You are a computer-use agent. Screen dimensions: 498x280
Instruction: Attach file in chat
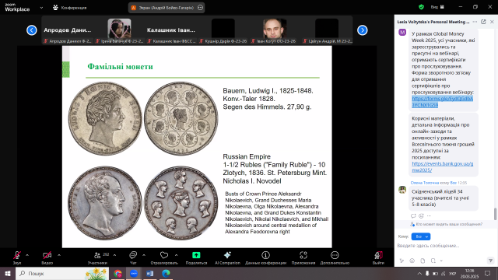click(423, 261)
